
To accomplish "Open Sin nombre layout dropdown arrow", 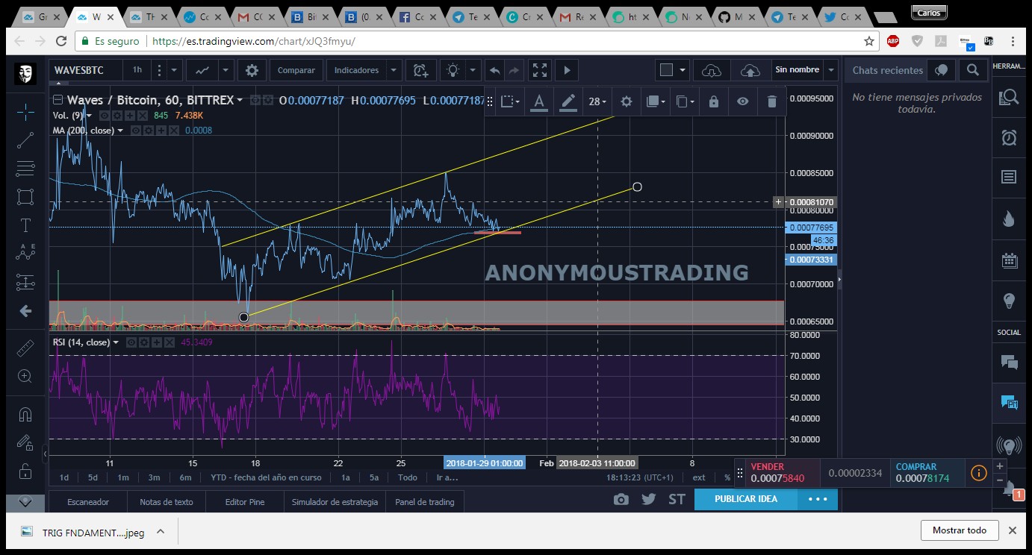I will click(831, 70).
